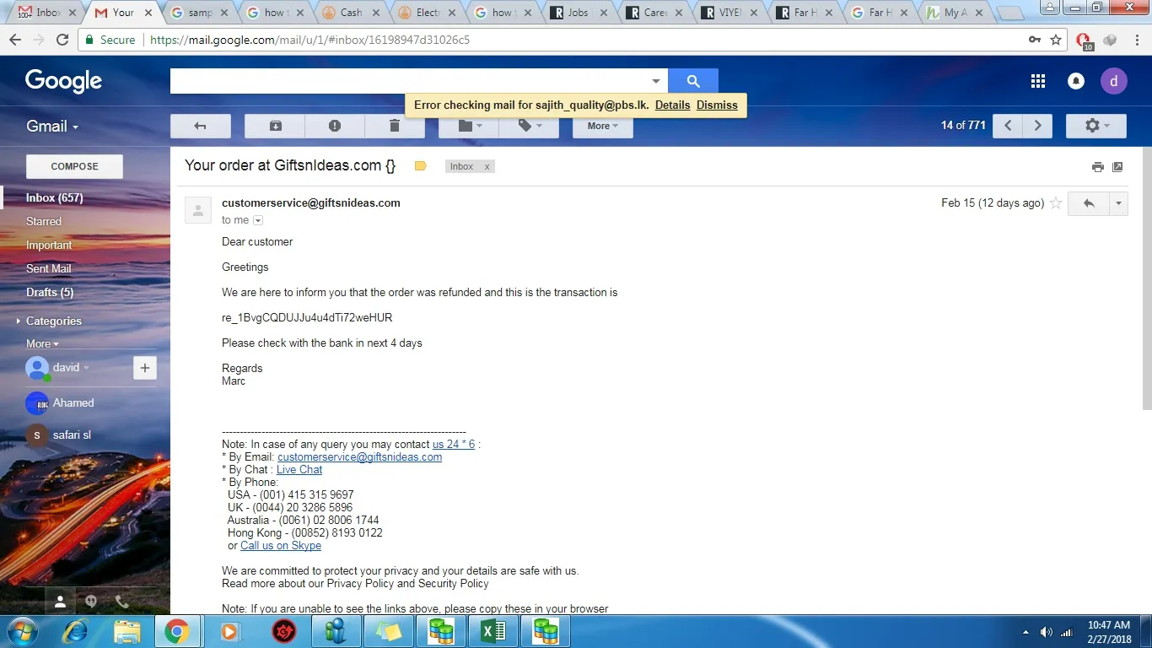Screen dimensions: 1152x648
Task: Archive this email with the archive icon
Action: point(275,126)
